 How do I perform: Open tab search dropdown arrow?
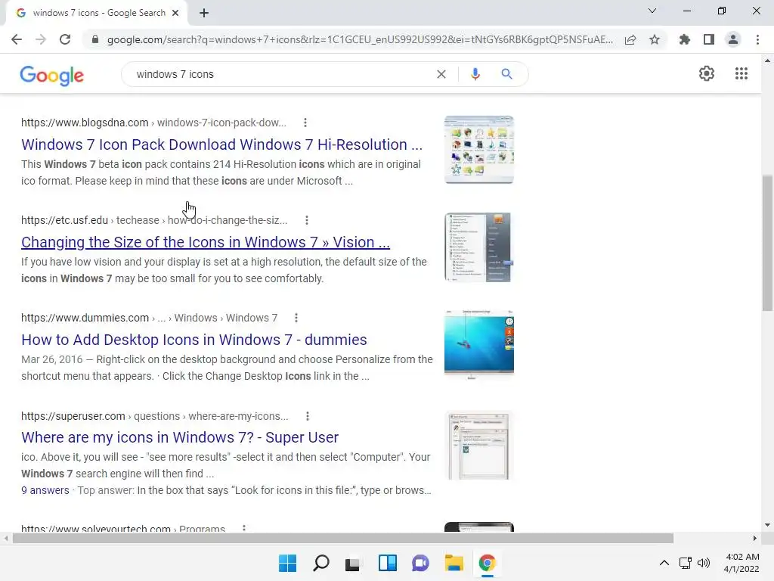[x=652, y=11]
